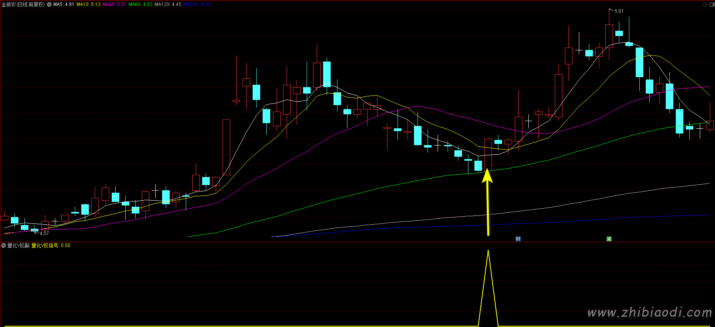This screenshot has height=327, width=715.
Task: Click the 量化V反信号 value label
Action: pyautogui.click(x=51, y=245)
